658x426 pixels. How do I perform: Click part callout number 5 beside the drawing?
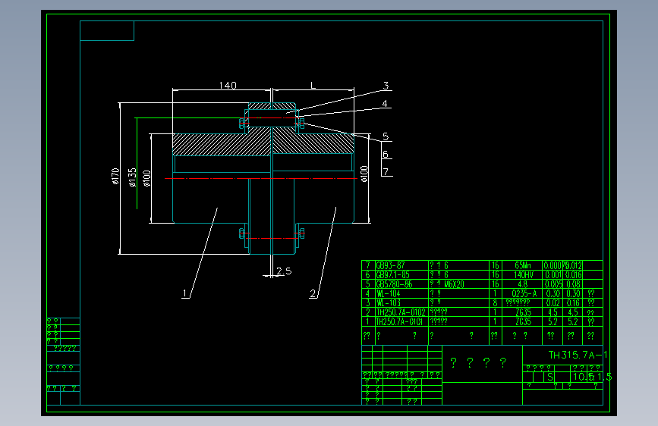[386, 136]
